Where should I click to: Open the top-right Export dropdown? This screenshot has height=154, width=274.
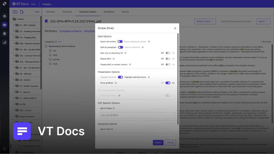[263, 21]
